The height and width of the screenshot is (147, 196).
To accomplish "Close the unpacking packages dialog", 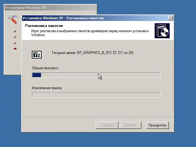I will [171, 18].
